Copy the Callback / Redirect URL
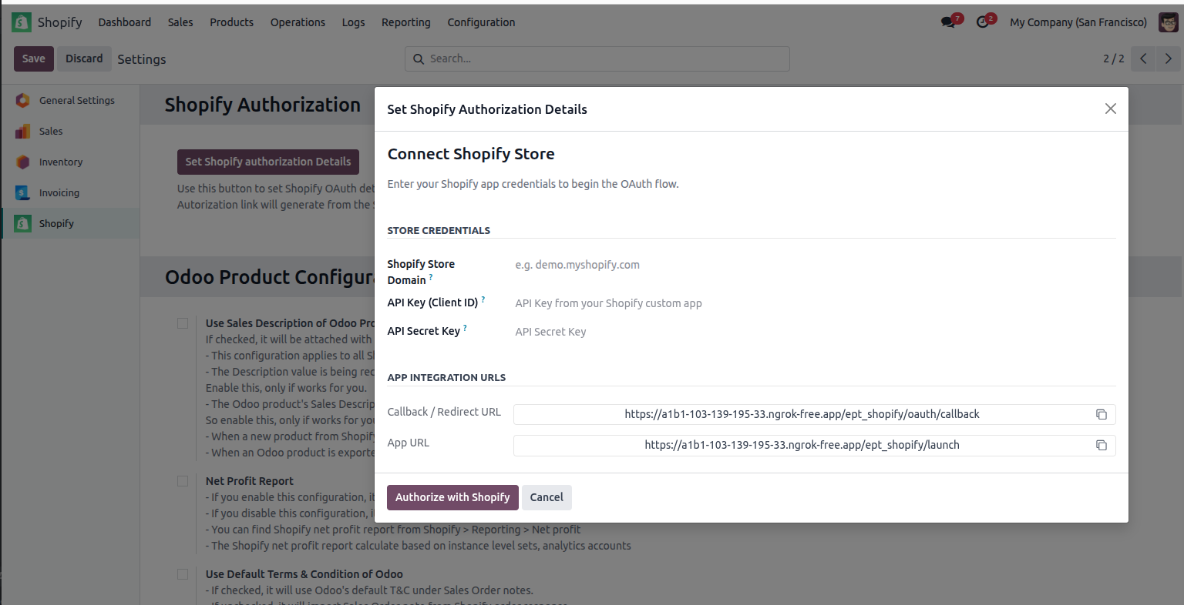 coord(1101,414)
